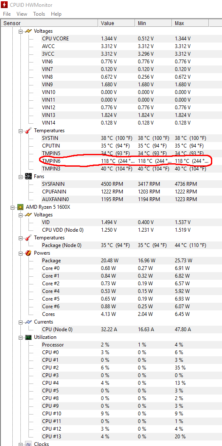222x446 pixels.
Task: Click the thermometer icon above SYSTIN
Action: (28, 131)
